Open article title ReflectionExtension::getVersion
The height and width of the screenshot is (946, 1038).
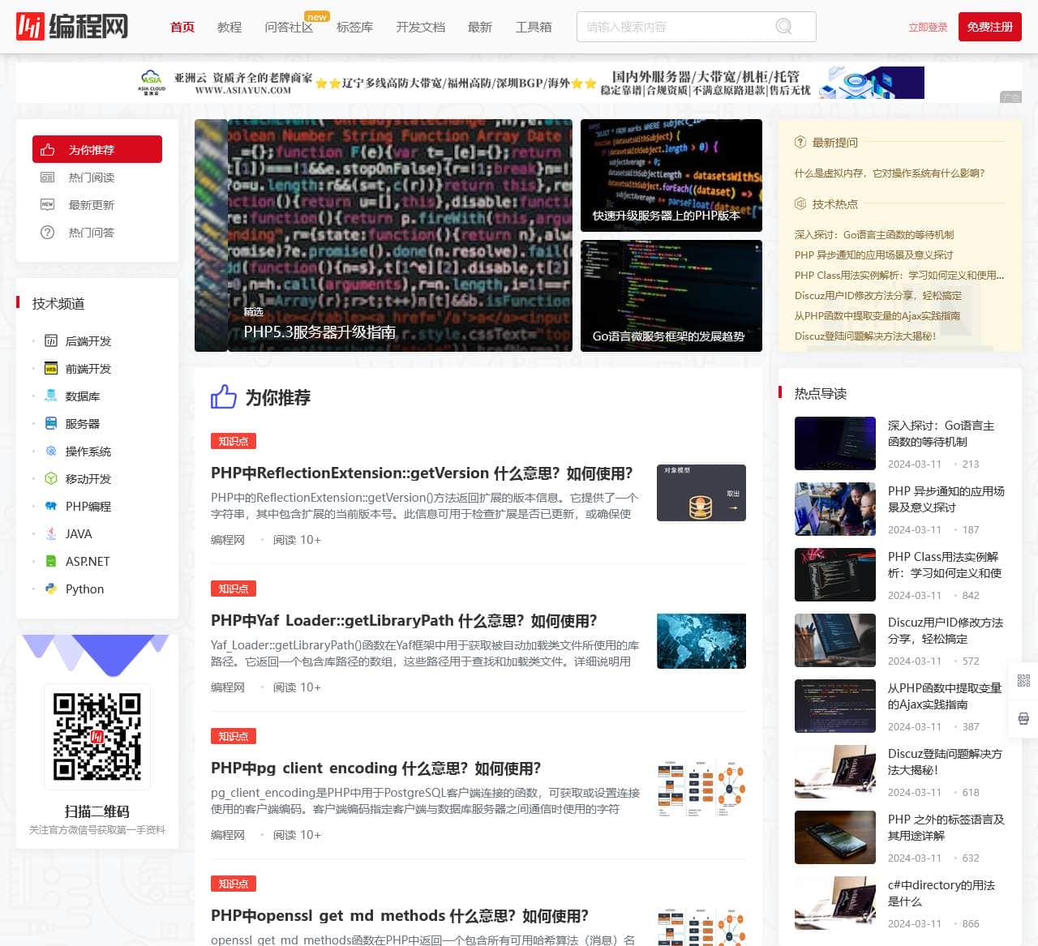[x=422, y=473]
